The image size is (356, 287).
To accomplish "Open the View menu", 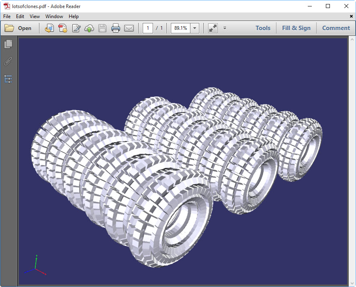I will pyautogui.click(x=35, y=16).
